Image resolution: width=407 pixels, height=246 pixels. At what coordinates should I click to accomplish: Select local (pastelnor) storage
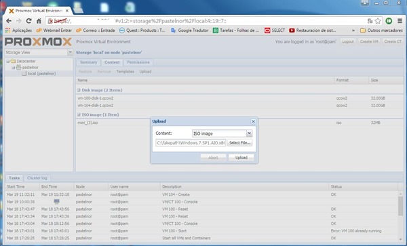(x=42, y=74)
